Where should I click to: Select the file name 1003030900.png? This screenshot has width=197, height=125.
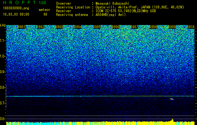(x=16, y=8)
